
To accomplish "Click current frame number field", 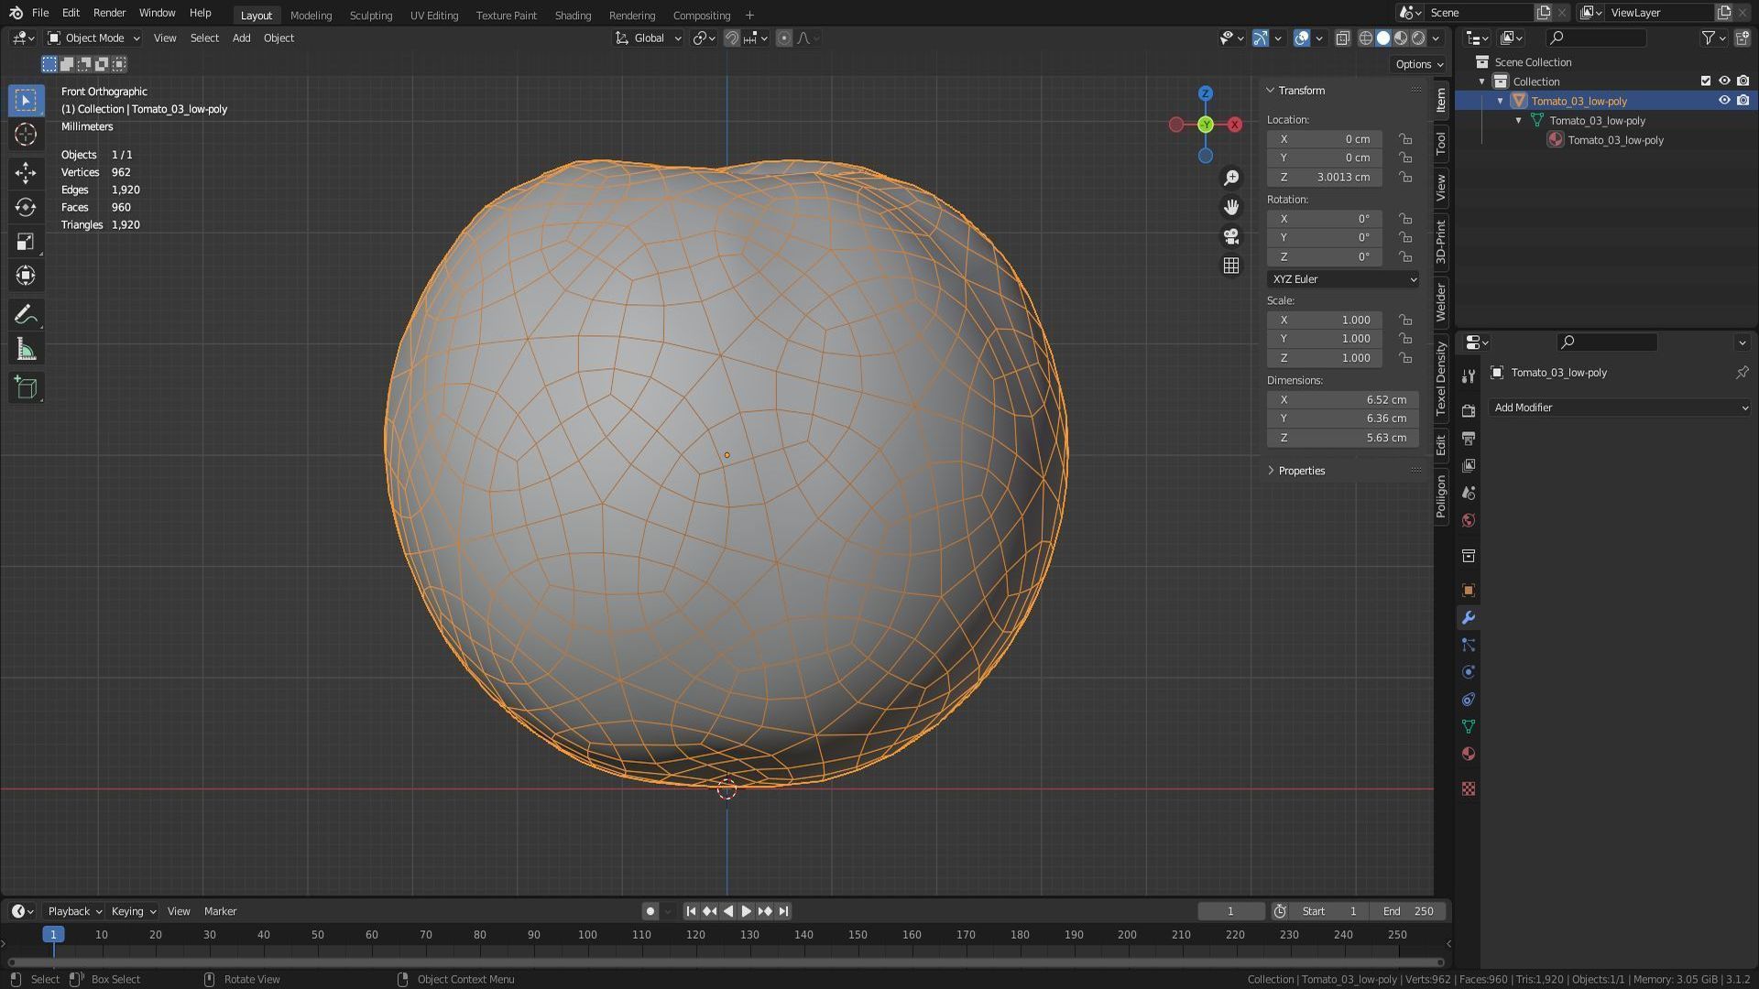I will [1231, 911].
